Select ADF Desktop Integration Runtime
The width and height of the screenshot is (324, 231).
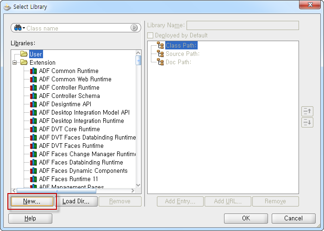tap(81, 121)
